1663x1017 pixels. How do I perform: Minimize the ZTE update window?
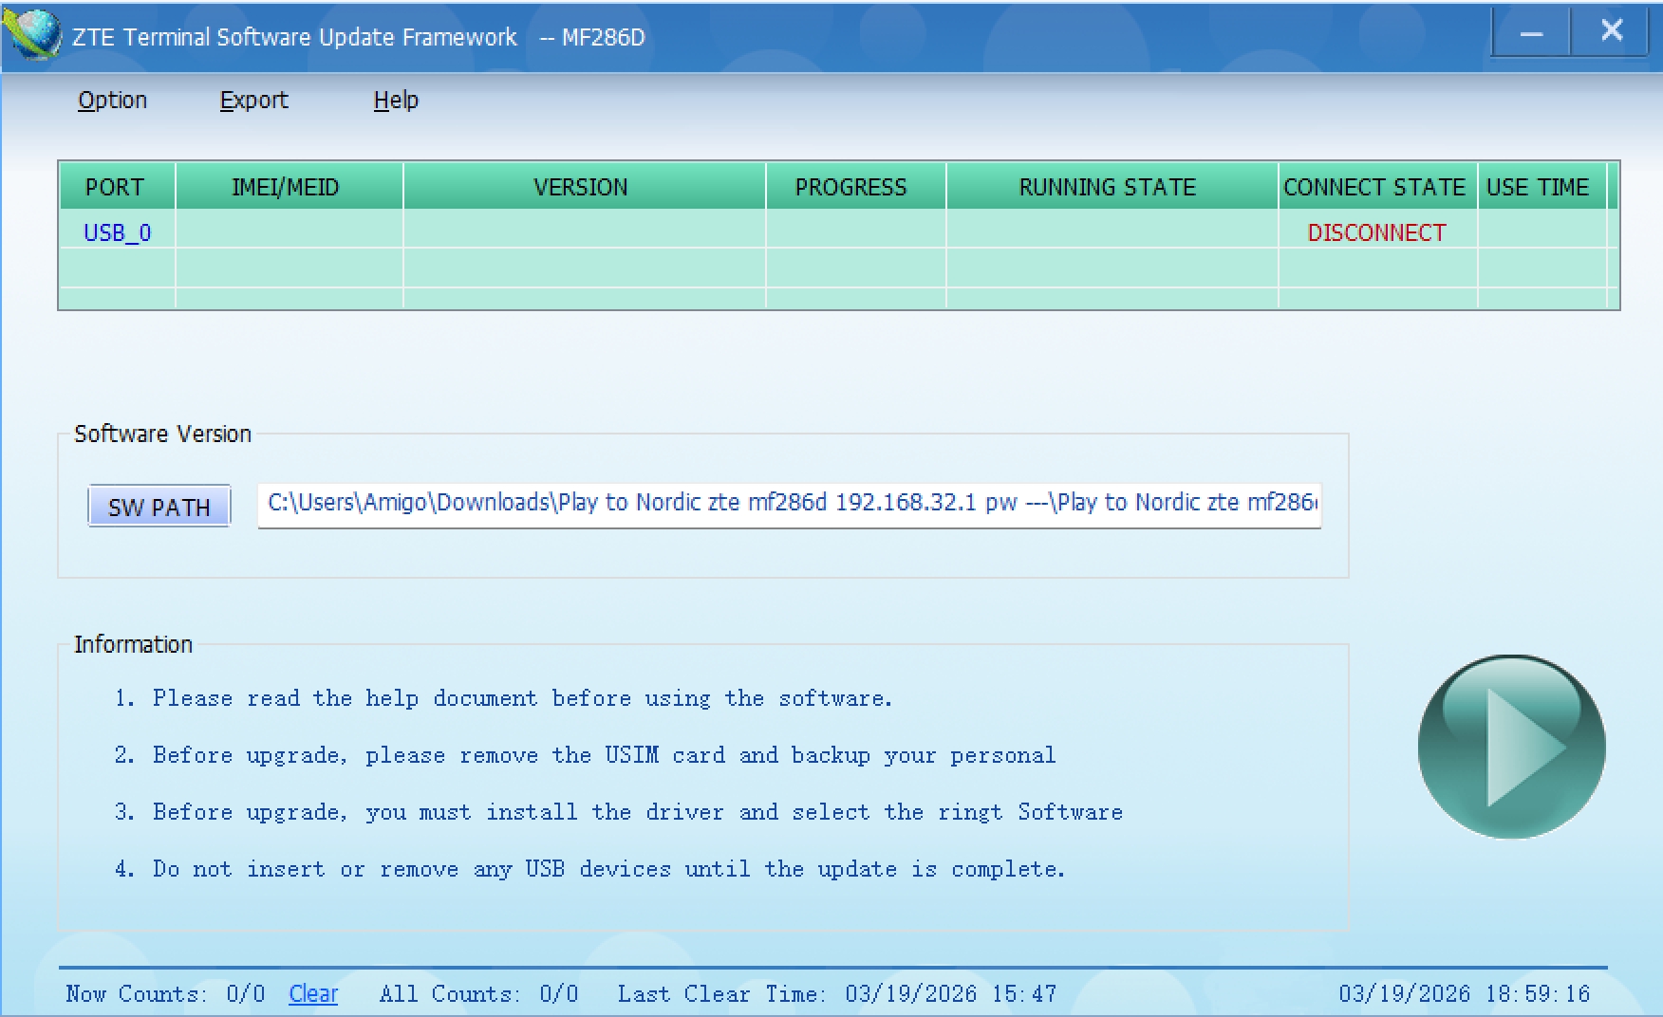[1530, 33]
